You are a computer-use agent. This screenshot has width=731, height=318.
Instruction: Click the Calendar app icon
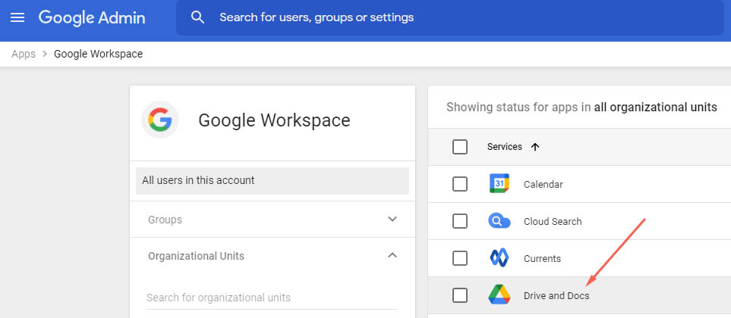pyautogui.click(x=499, y=184)
